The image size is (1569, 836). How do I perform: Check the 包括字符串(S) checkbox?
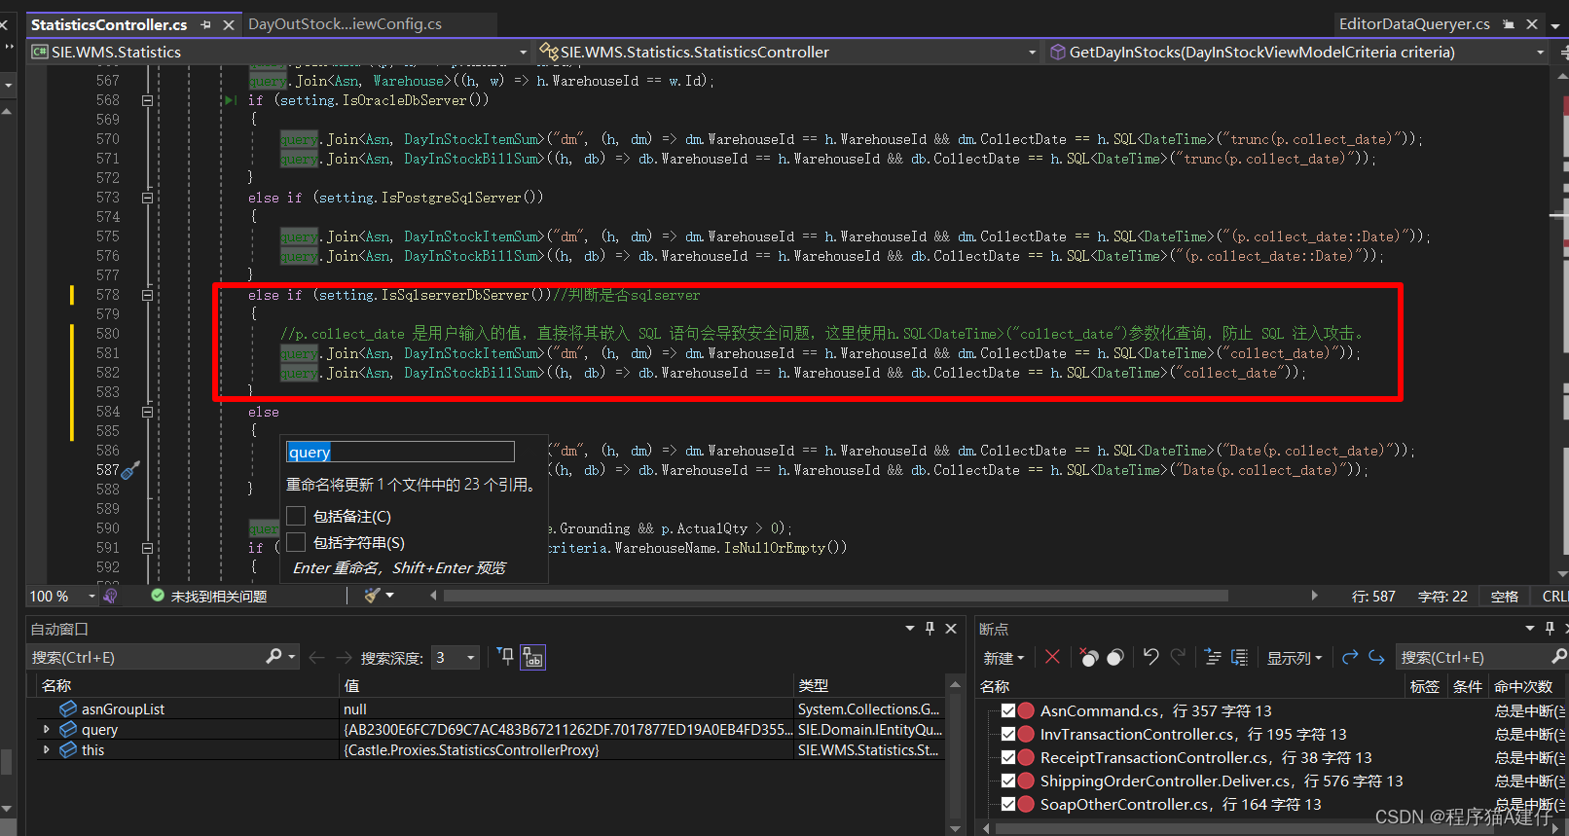[296, 542]
